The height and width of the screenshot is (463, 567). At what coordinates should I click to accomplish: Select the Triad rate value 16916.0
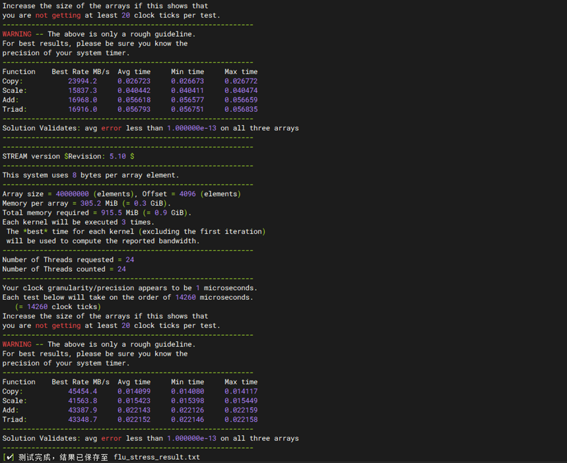click(x=83, y=109)
